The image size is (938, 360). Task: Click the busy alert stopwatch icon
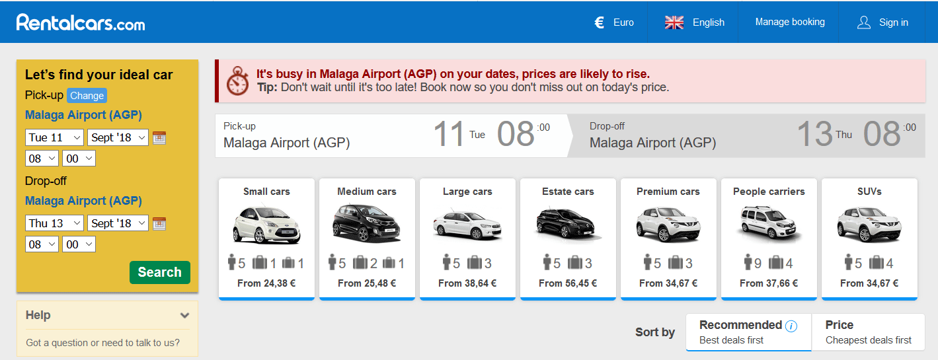click(238, 81)
